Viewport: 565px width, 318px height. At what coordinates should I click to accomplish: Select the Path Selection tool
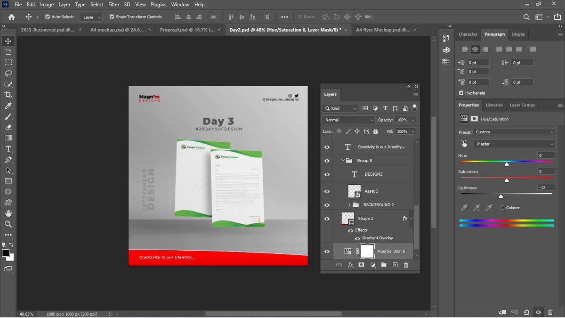coord(8,171)
